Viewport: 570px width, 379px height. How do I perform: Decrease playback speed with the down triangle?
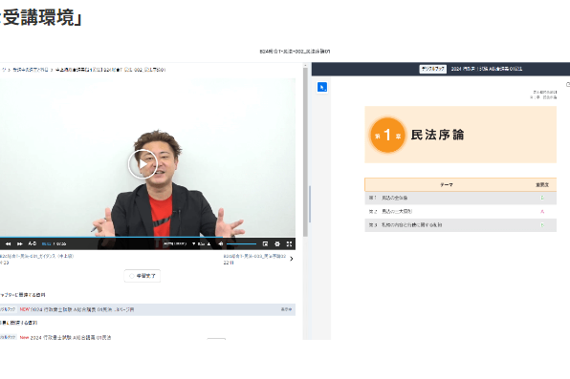click(x=194, y=244)
